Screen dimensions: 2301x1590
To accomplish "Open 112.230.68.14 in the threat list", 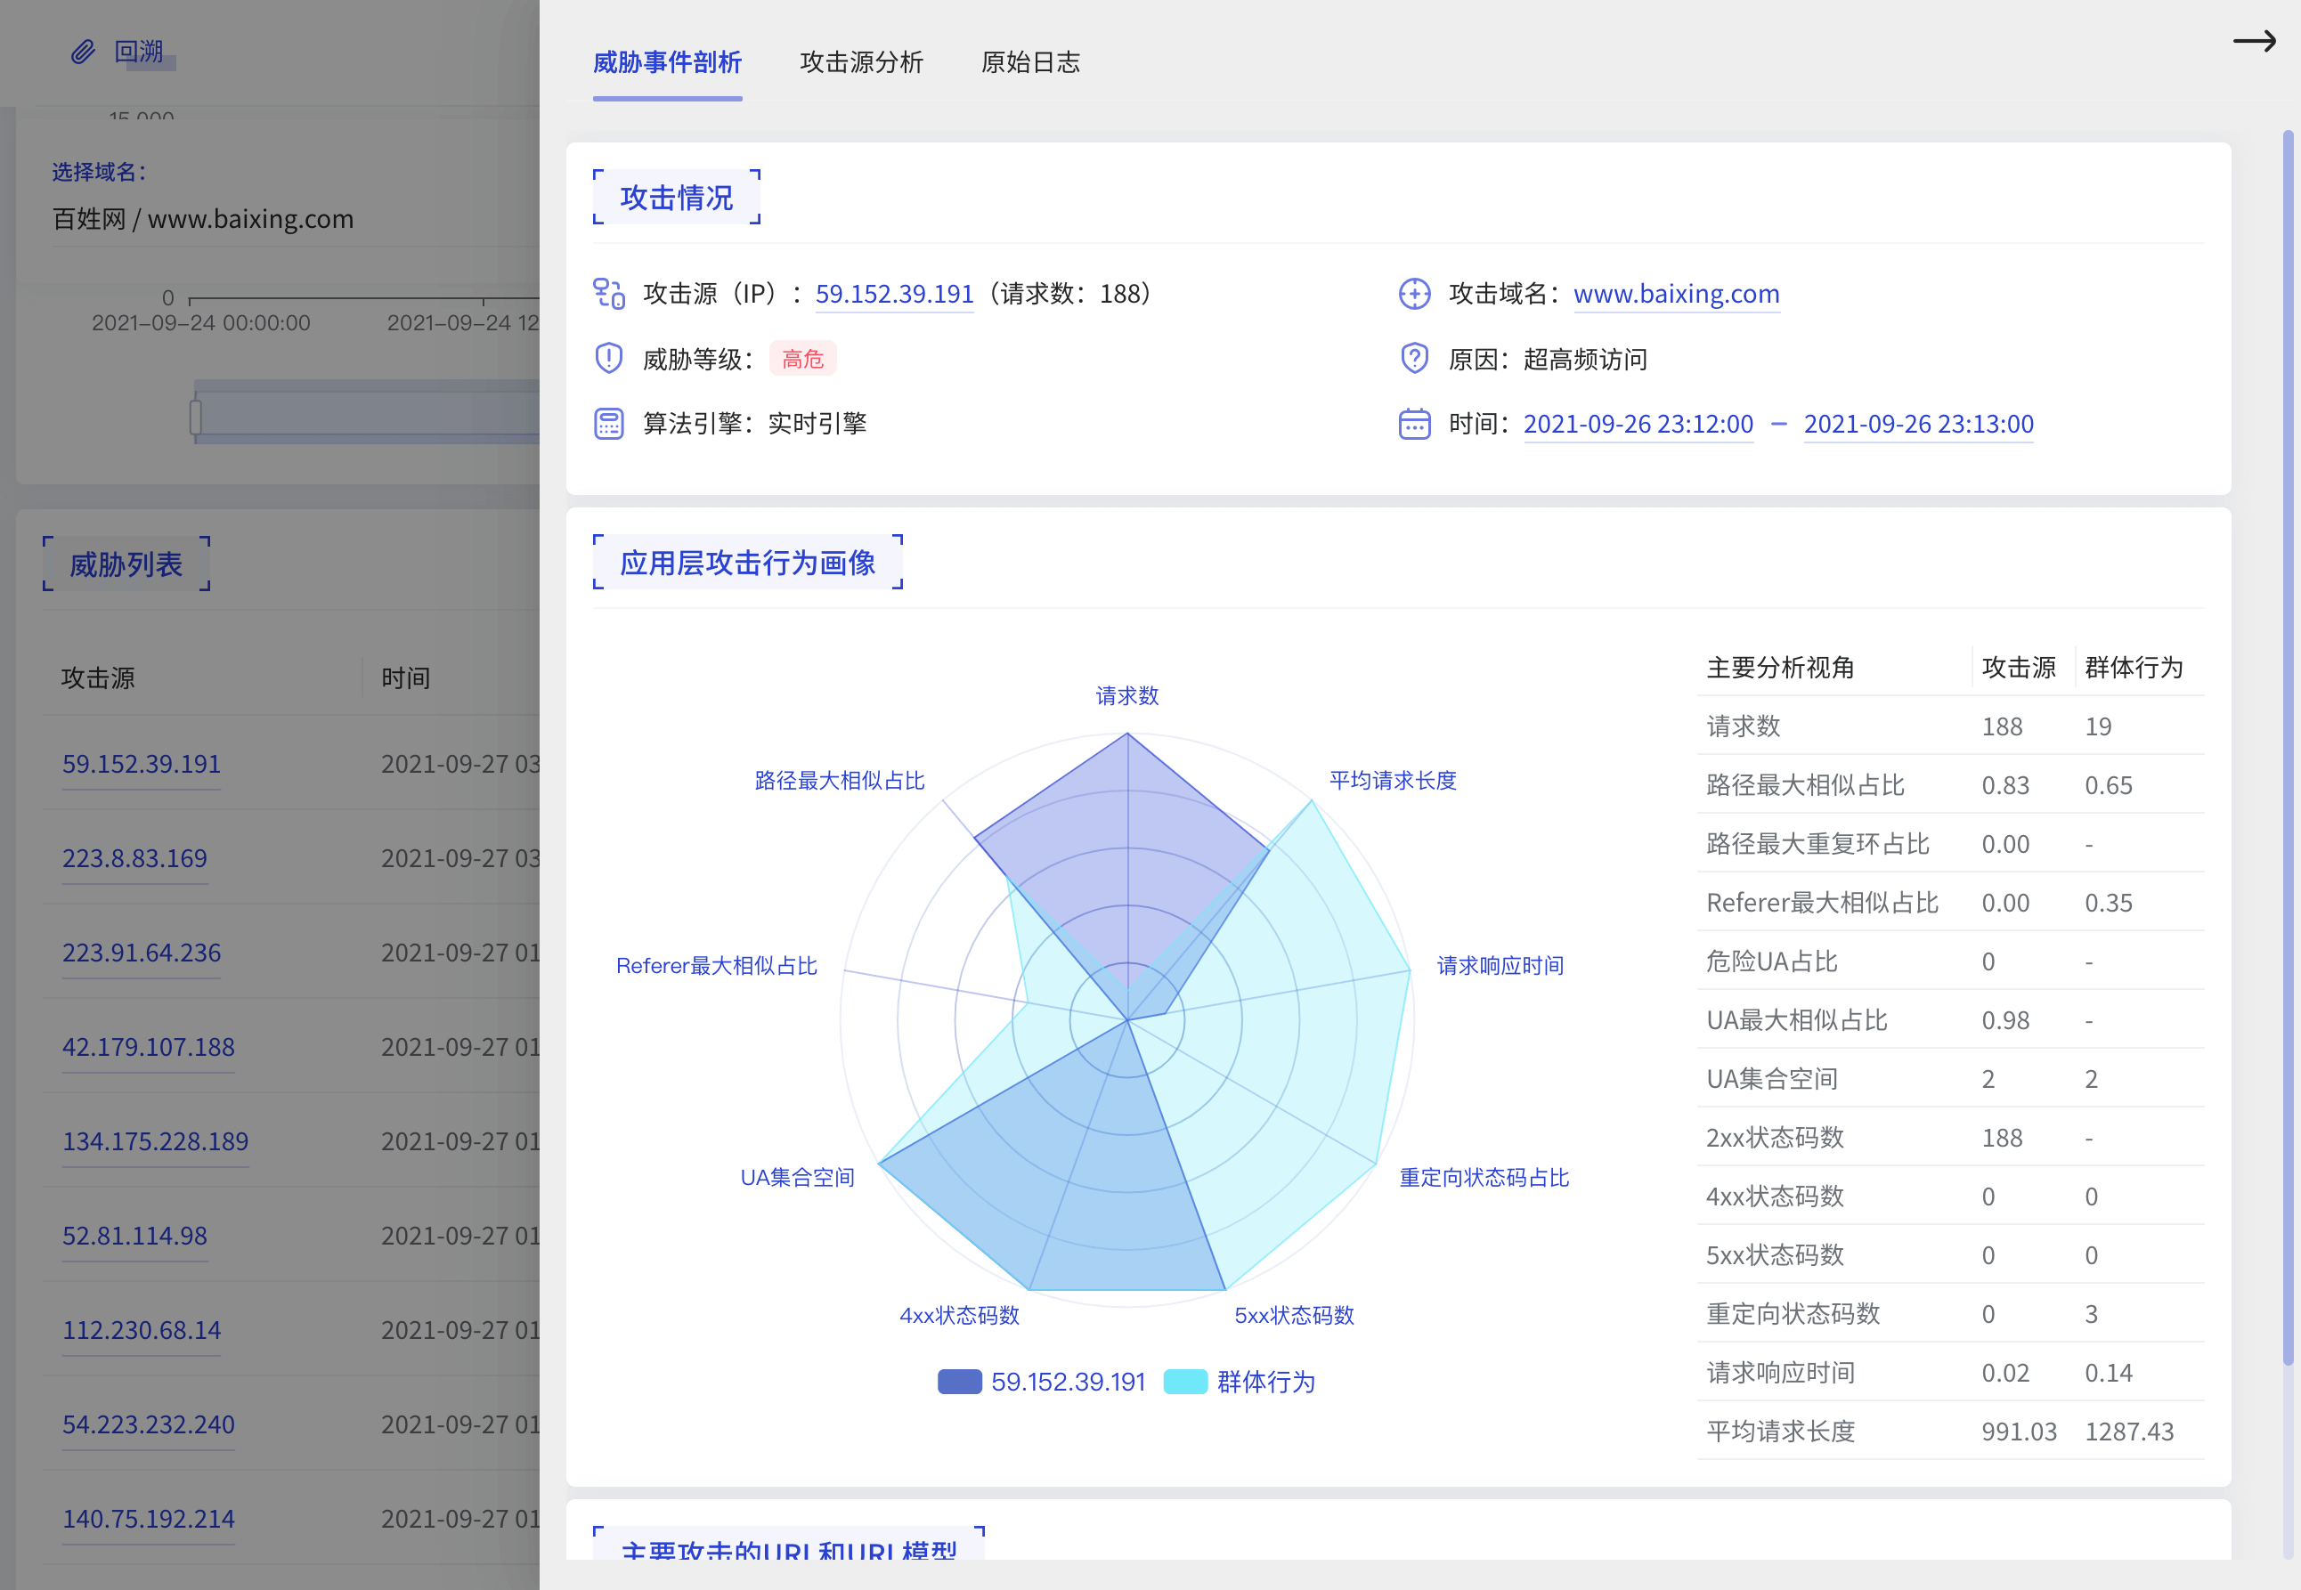I will [142, 1331].
